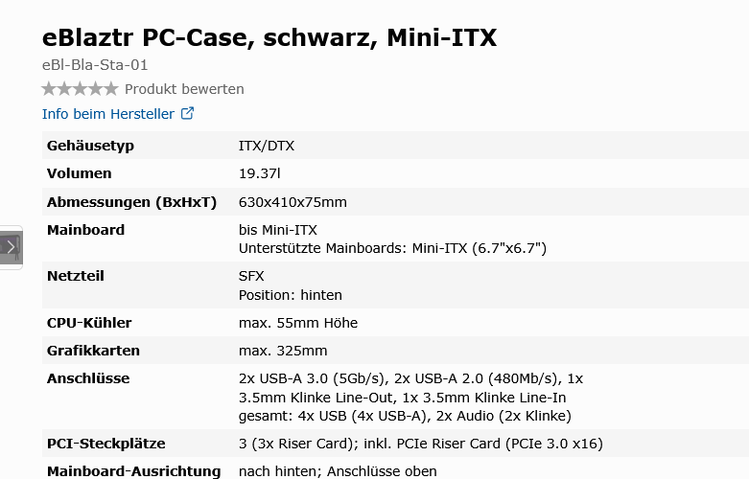Click the Volumen value 19.37l
Screen dimensions: 749x479
(x=259, y=173)
